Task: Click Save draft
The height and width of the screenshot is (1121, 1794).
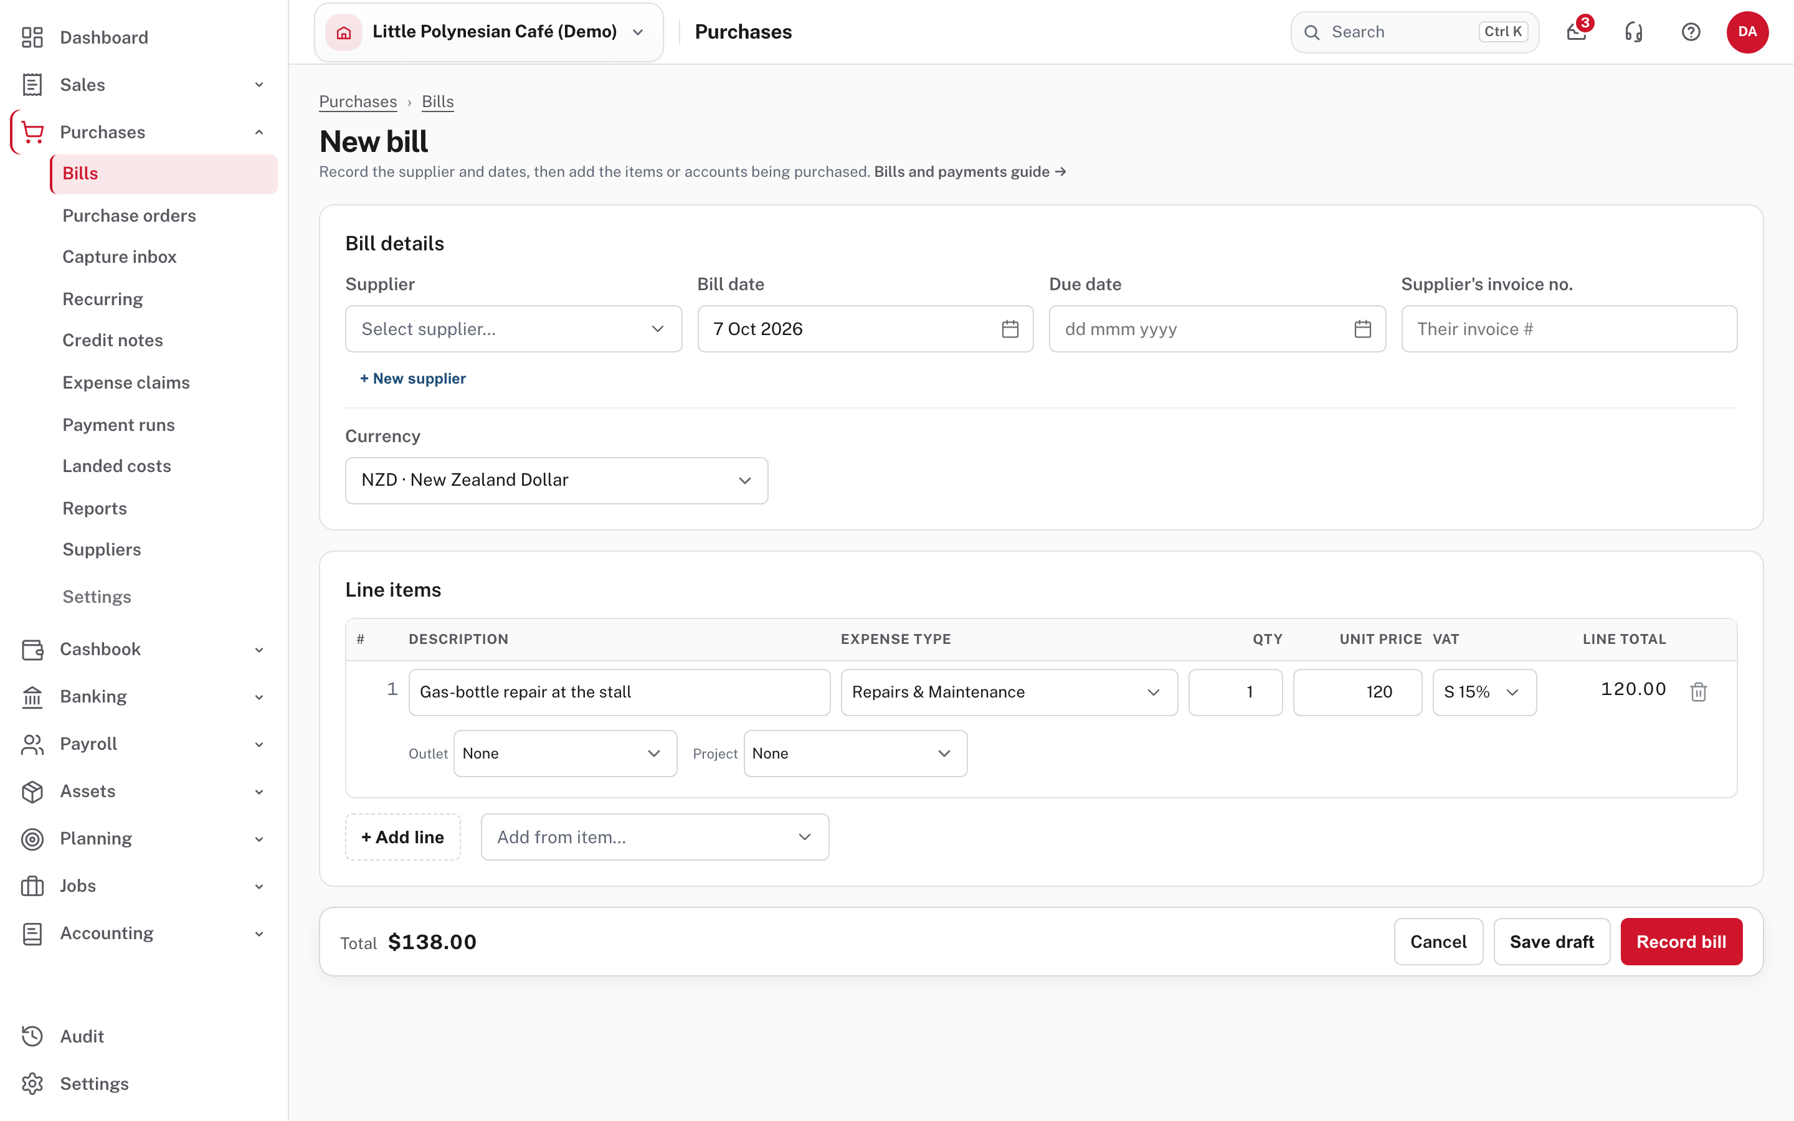Action: 1552,942
